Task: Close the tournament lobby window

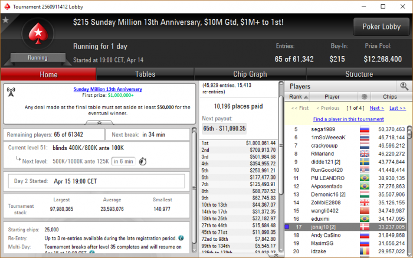Action: tap(402, 6)
